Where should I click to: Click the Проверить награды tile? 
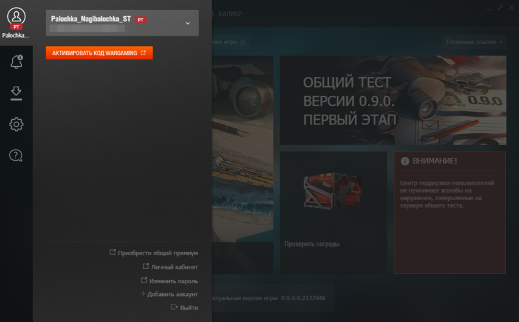click(x=333, y=213)
